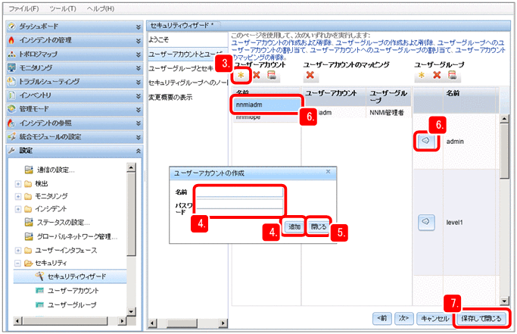The height and width of the screenshot is (334, 517).
Task: Click the settings tree horizontal scrollbar left arrow
Action: click(x=18, y=320)
